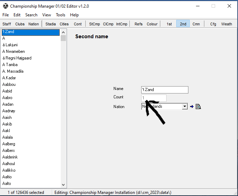Open the Nation combo box dropdown arrow
The height and width of the screenshot is (196, 238).
pos(185,106)
